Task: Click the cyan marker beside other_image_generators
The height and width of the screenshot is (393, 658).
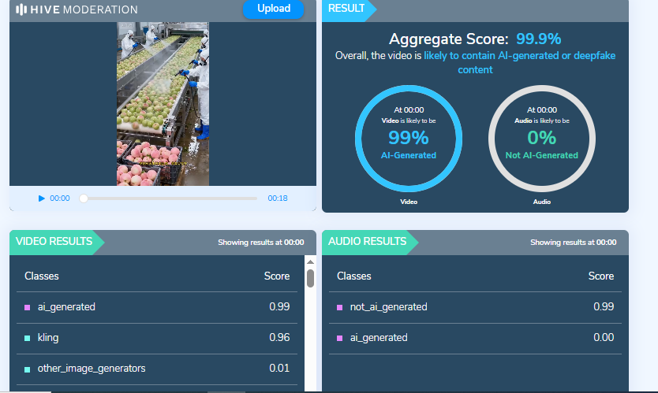Action: tap(28, 369)
